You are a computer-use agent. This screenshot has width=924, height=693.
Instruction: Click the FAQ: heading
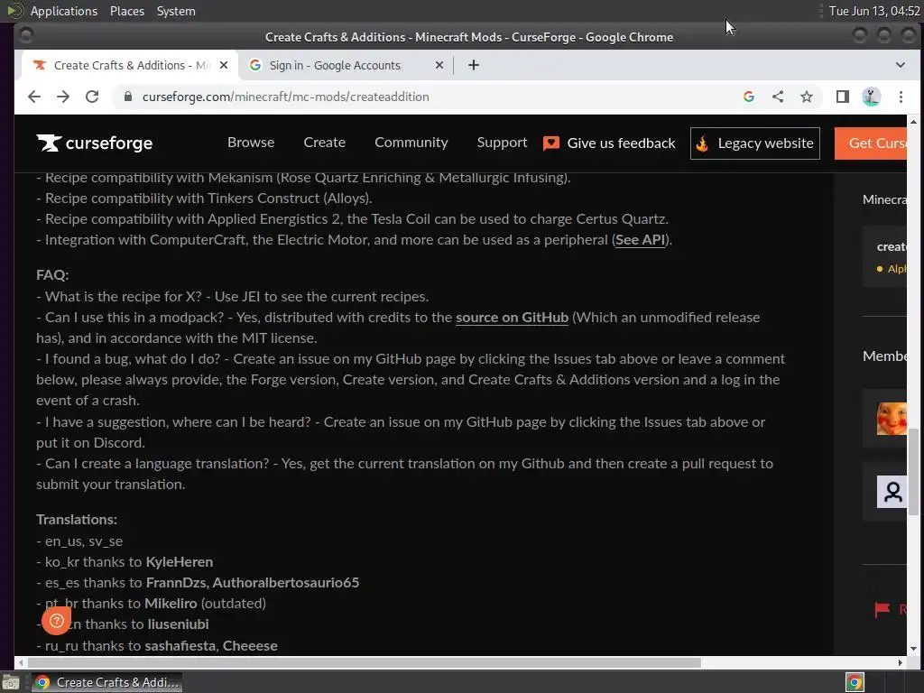[52, 274]
